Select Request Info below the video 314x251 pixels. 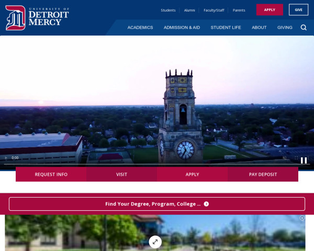point(51,174)
